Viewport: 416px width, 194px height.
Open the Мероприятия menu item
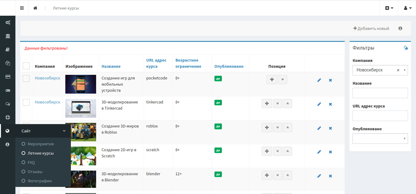[40, 144]
